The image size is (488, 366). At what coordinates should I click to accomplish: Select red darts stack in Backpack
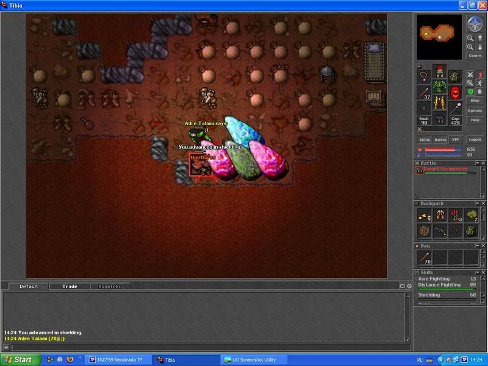tap(456, 215)
